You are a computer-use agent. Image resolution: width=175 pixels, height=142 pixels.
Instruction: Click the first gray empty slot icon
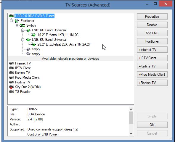[x=28, y=49]
